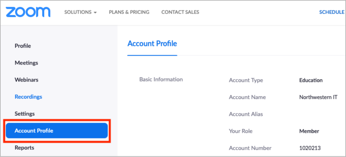
Task: Click the Schedule link in header
Action: (331, 12)
